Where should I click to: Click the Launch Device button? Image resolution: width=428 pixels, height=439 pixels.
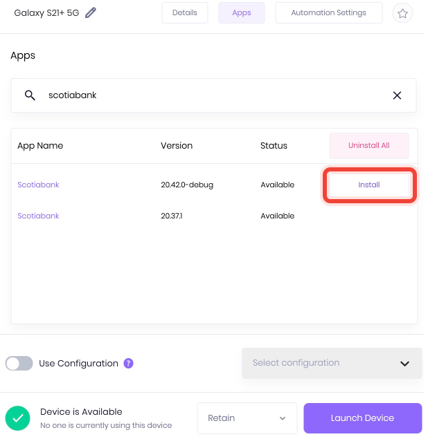pos(363,418)
